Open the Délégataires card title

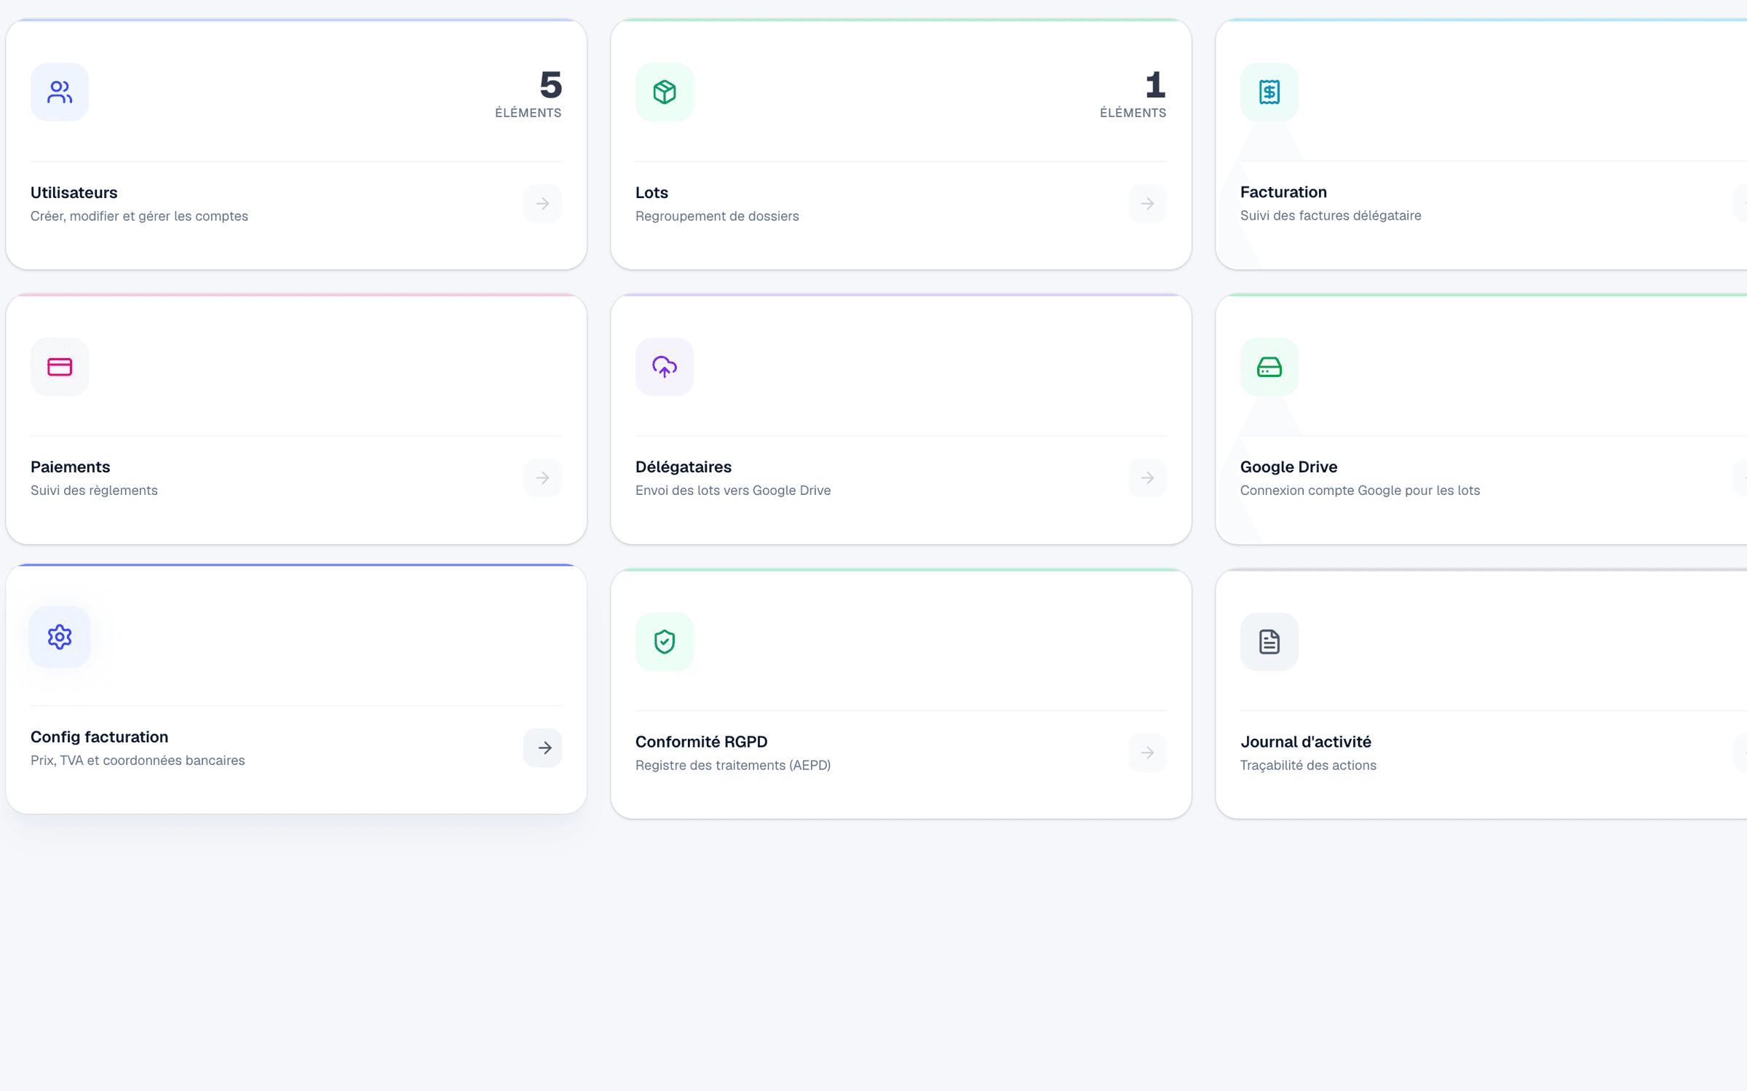click(x=684, y=467)
